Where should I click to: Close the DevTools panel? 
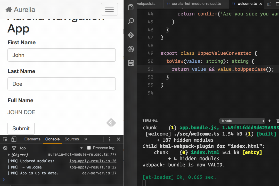click(119, 139)
